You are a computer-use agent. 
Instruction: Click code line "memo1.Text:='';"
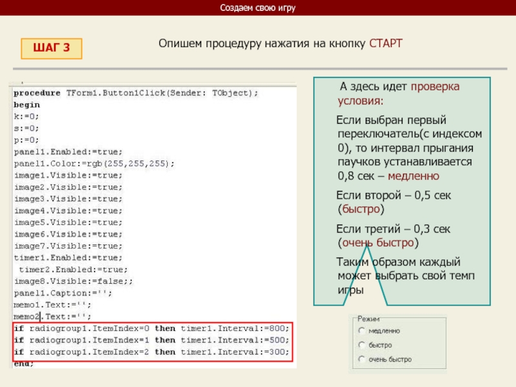tap(52, 305)
